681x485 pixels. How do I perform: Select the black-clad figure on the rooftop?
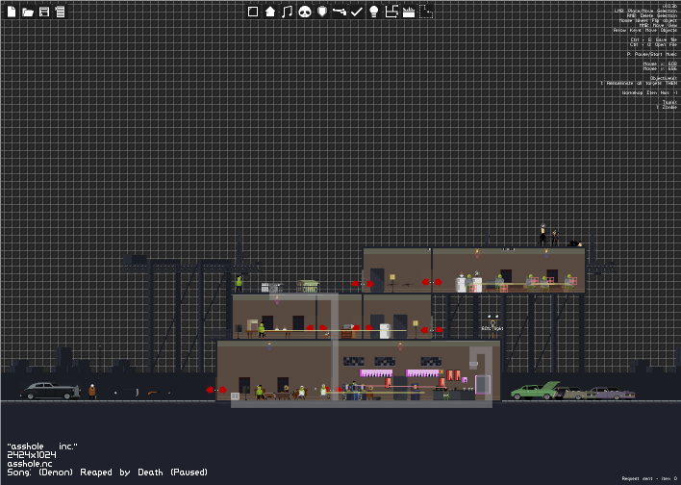coord(542,235)
